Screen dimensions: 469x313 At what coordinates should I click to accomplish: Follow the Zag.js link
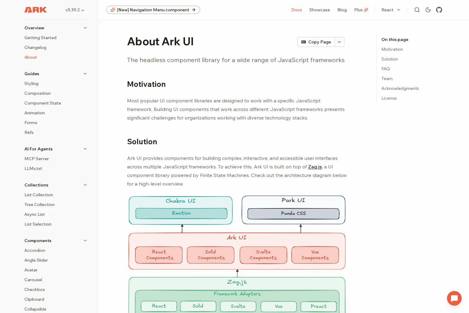pos(315,167)
